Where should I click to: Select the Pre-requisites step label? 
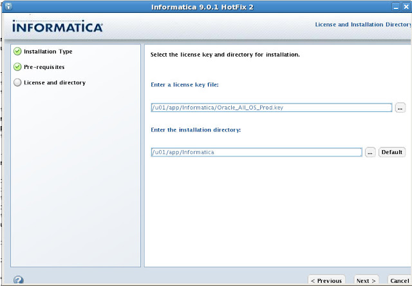44,67
